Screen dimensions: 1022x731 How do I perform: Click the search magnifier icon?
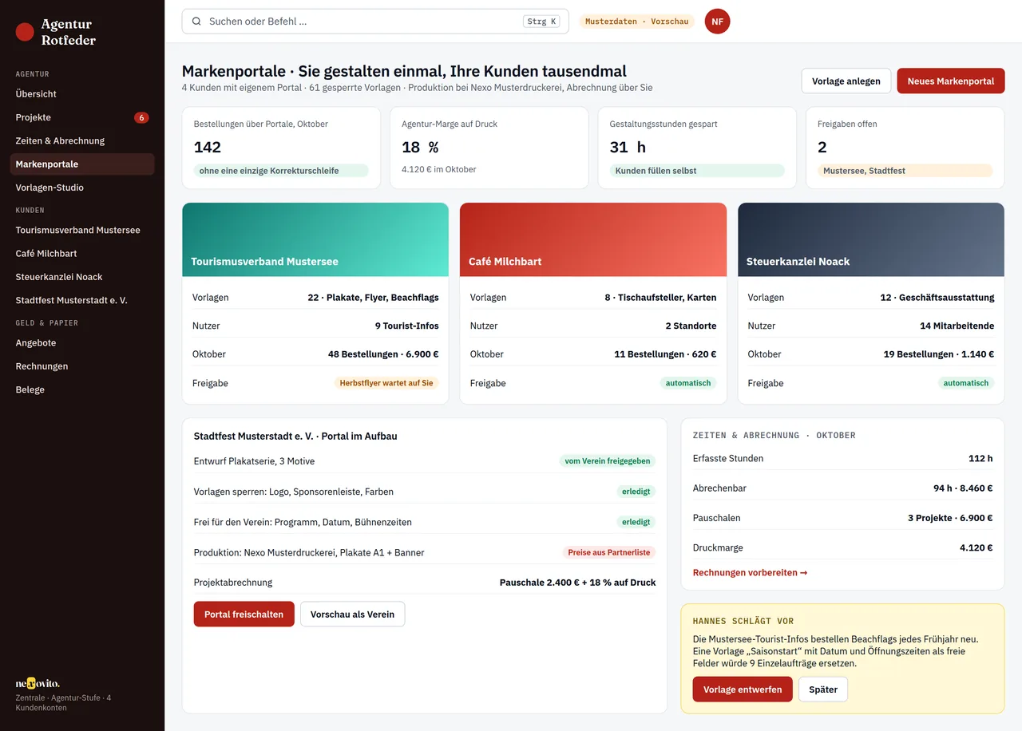pos(196,22)
